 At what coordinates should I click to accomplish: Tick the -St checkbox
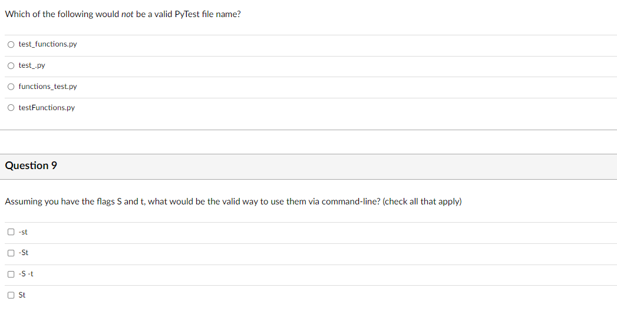(11, 253)
